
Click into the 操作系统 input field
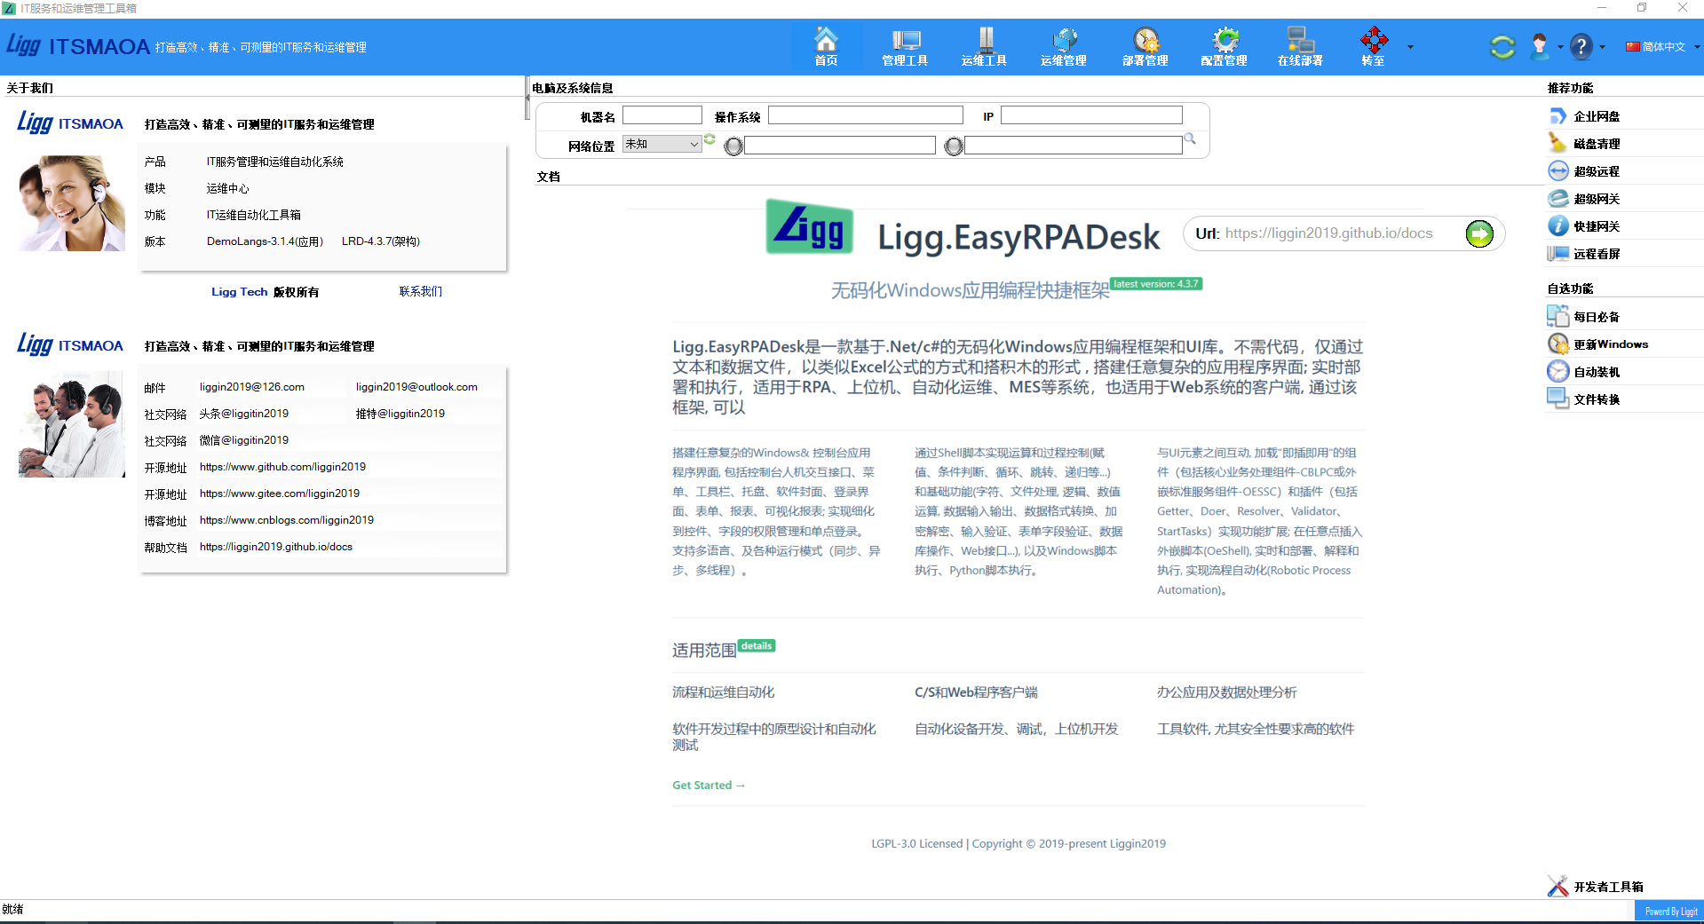click(866, 115)
